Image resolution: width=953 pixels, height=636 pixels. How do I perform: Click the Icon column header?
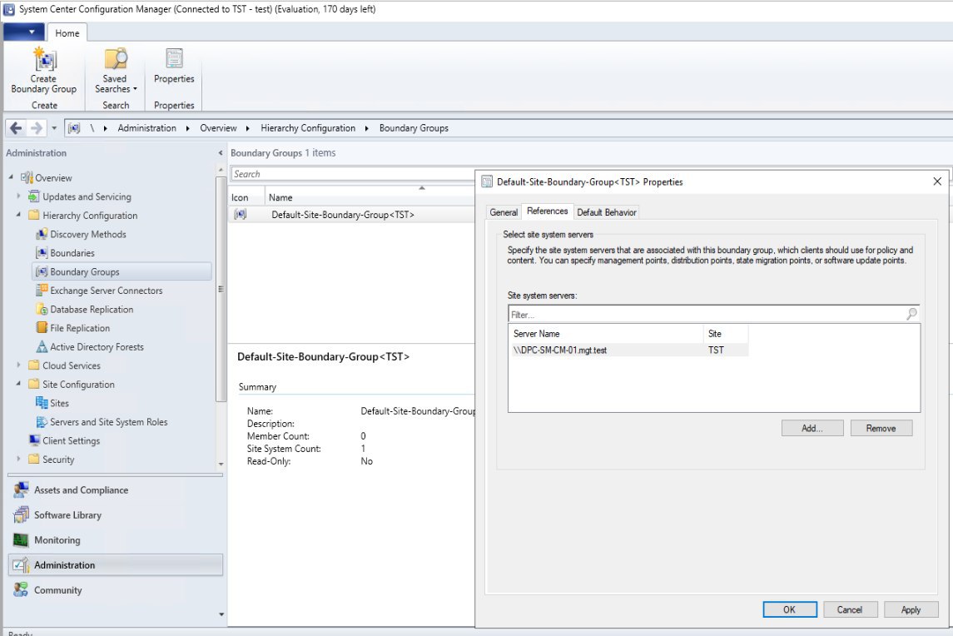(246, 197)
